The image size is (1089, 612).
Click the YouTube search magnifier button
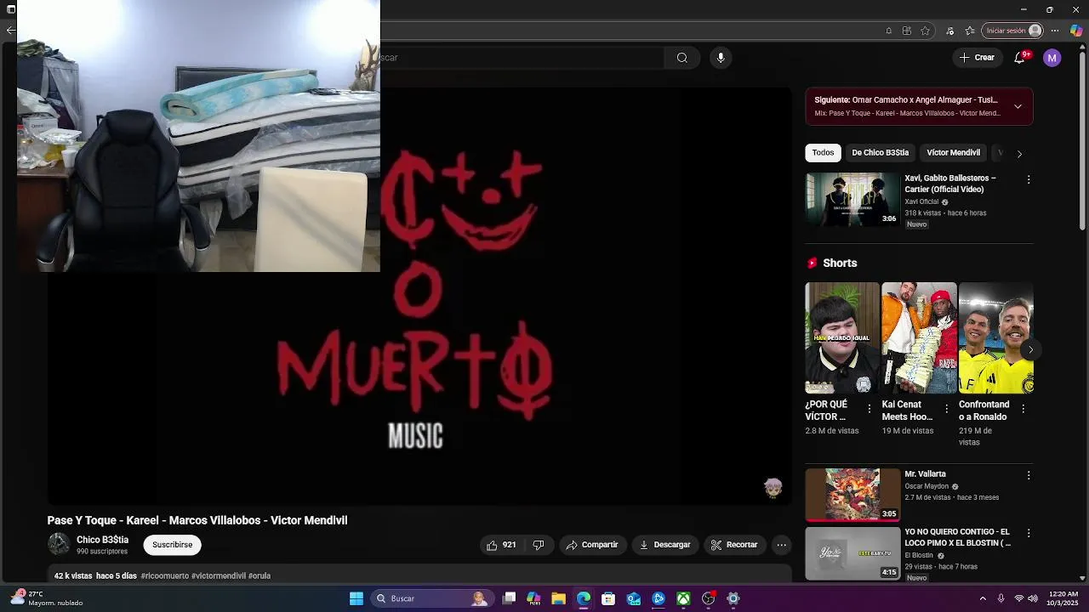(x=682, y=58)
